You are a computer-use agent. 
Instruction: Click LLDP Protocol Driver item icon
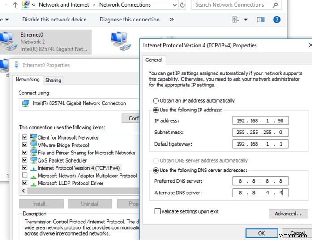coord(34,184)
